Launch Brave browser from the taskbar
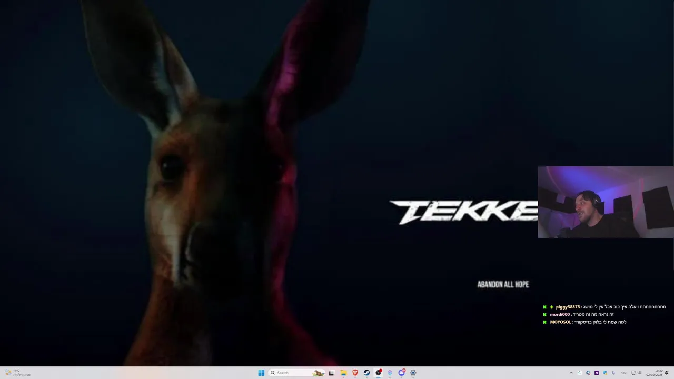This screenshot has height=379, width=674. pos(355,373)
